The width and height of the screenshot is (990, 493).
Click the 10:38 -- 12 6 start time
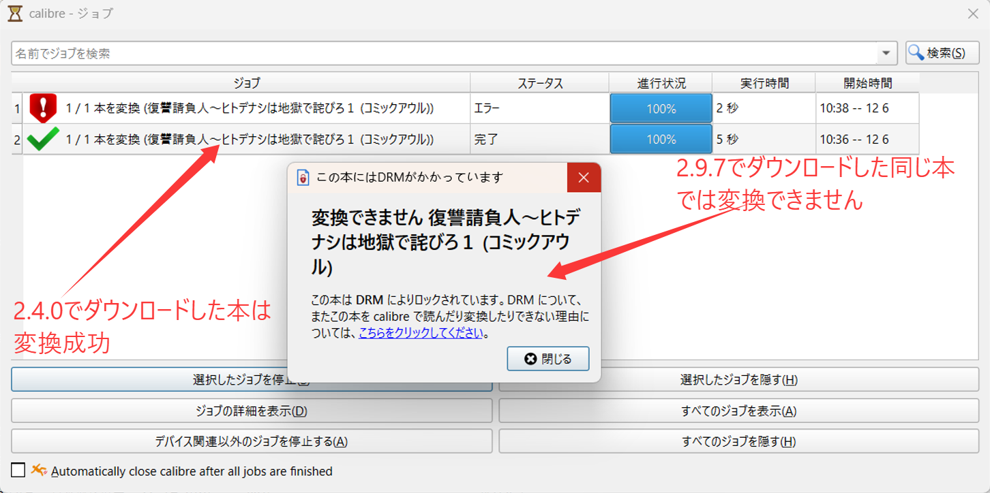coord(867,108)
